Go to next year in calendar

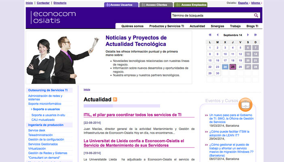[x=255, y=35]
